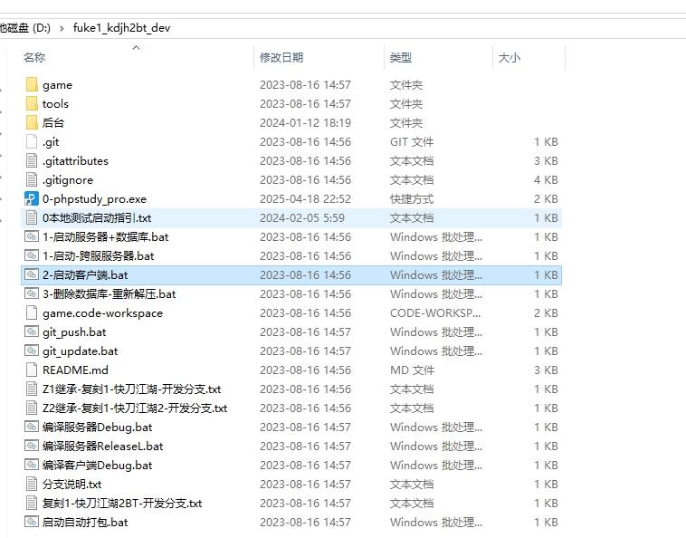Select the file name game.code-workspace
This screenshot has height=538, width=686.
point(103,313)
